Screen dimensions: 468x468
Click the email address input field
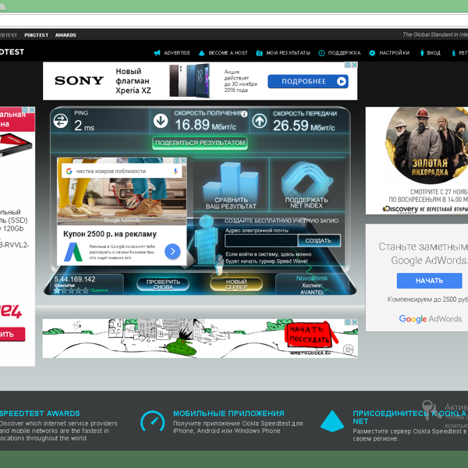click(x=261, y=241)
